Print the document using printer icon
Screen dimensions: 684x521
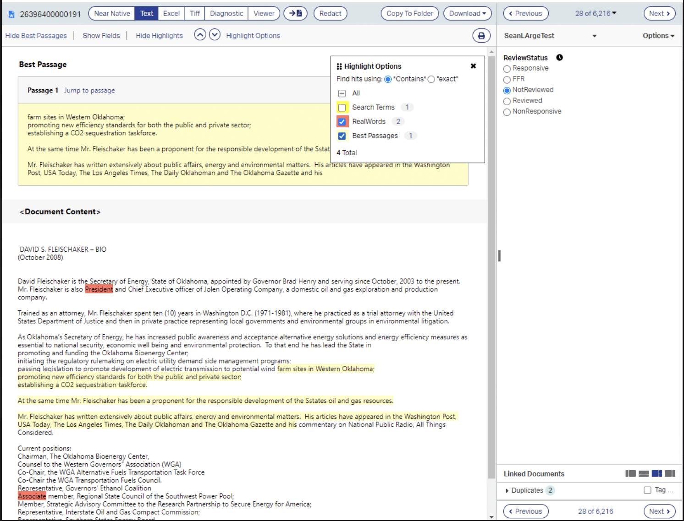pos(481,36)
